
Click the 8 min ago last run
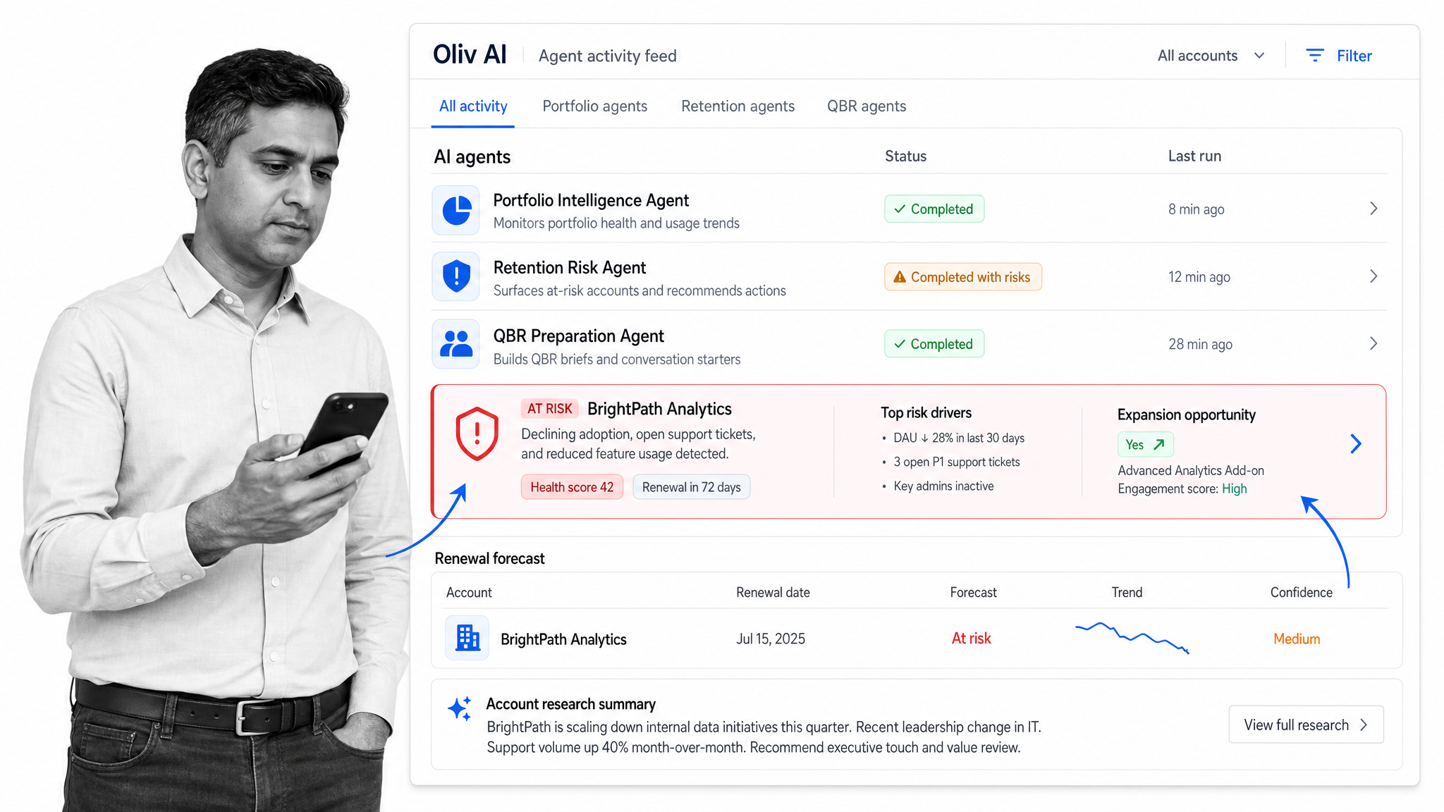coord(1196,209)
